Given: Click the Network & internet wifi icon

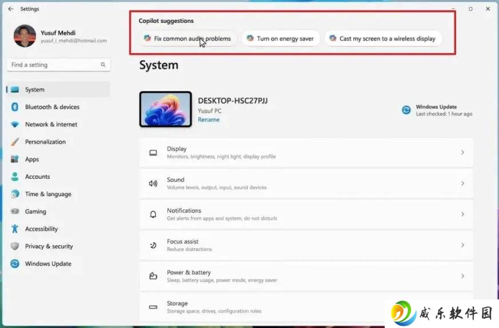Looking at the screenshot, I should 15,125.
